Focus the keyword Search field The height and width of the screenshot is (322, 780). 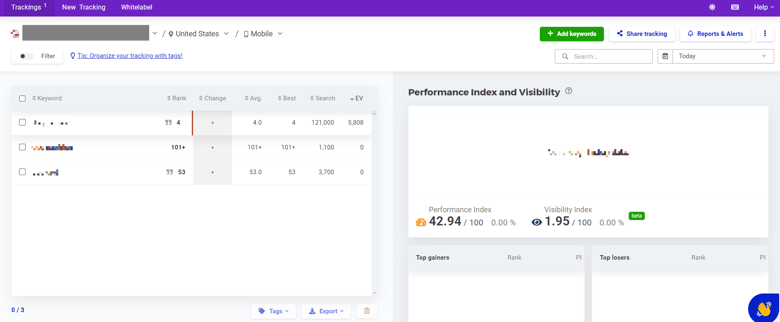pos(603,56)
